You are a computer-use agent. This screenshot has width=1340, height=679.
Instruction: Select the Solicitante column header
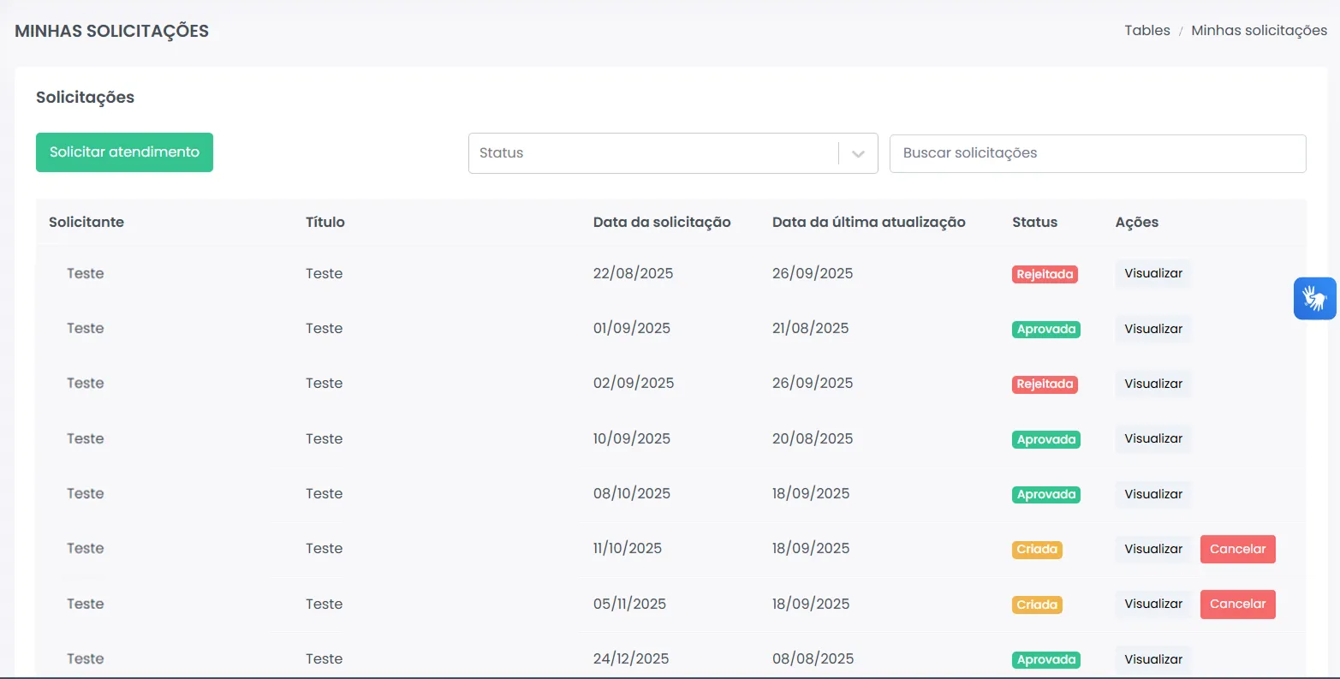pyautogui.click(x=86, y=222)
